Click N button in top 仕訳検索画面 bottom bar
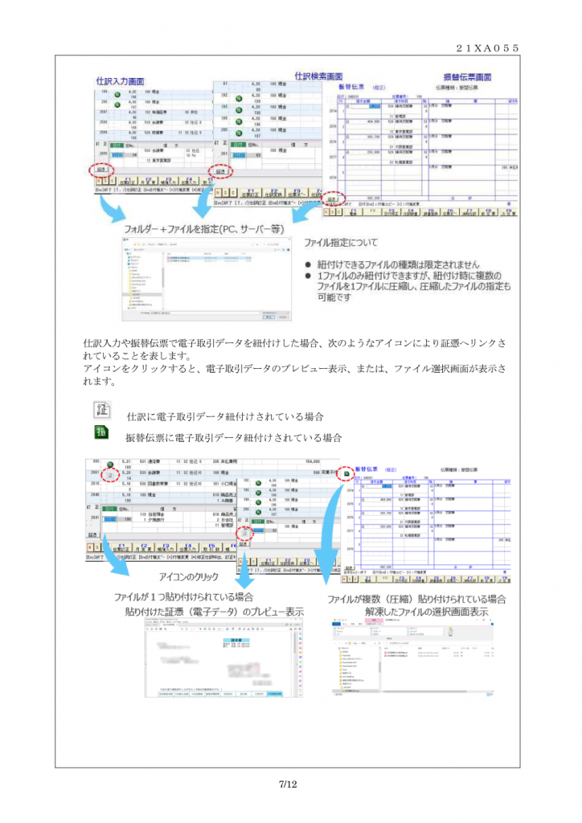The image size is (582, 823). click(x=219, y=193)
